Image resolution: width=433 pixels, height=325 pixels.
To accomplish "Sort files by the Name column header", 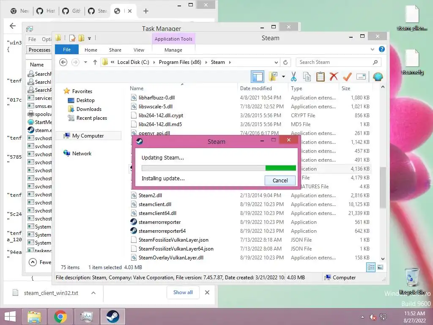I will [182, 88].
